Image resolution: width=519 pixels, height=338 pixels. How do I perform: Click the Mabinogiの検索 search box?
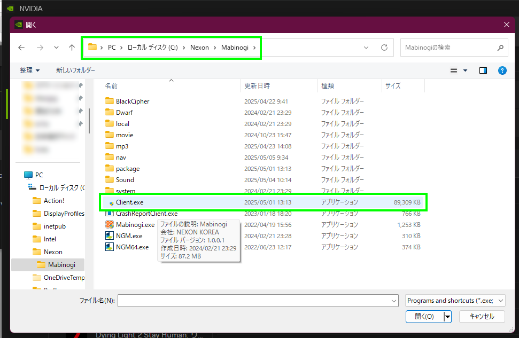click(x=448, y=48)
